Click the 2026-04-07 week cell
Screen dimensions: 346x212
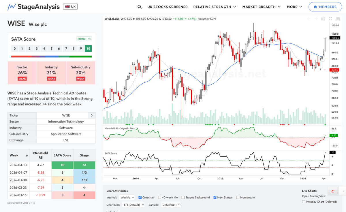click(19, 173)
